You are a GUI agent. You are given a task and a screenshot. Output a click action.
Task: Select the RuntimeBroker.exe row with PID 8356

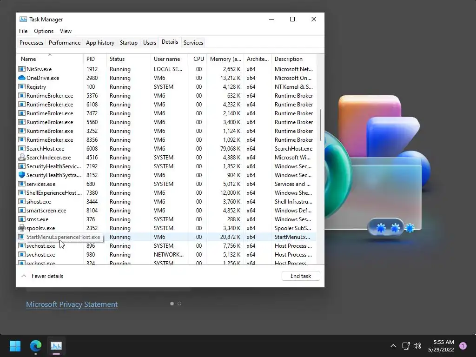(167, 139)
